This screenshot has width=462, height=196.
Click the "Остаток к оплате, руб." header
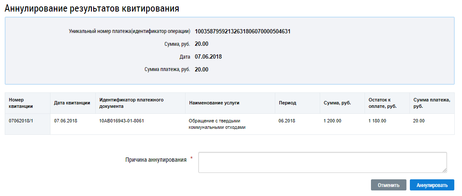click(380, 103)
